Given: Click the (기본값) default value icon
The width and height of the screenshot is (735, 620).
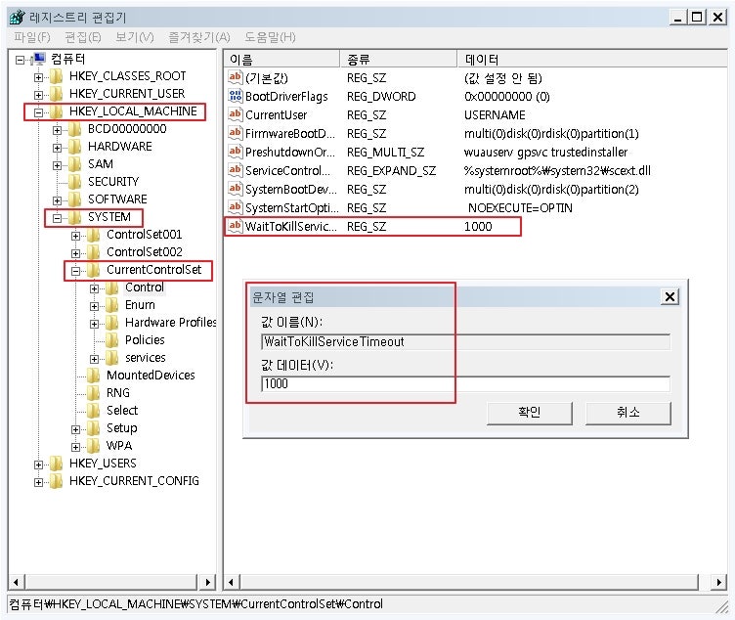Looking at the screenshot, I should point(235,77).
